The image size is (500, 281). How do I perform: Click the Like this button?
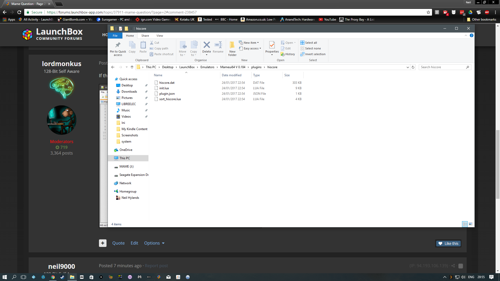[448, 244]
